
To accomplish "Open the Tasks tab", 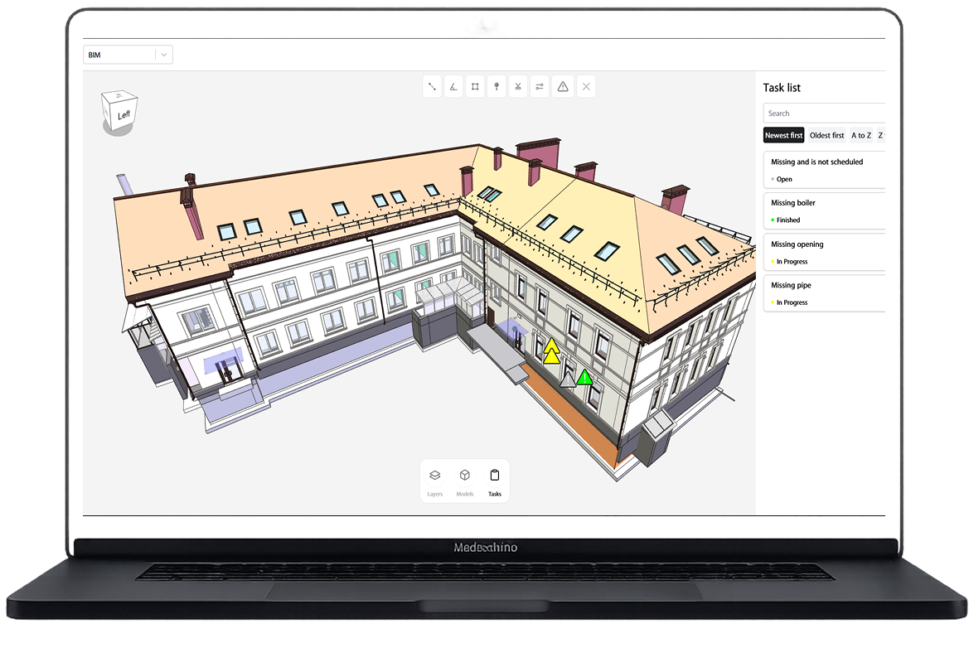I will coord(495,481).
